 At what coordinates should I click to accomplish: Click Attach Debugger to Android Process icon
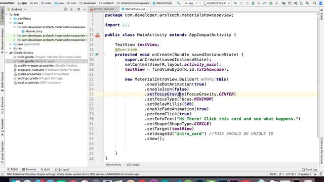pyautogui.click(x=271, y=3)
